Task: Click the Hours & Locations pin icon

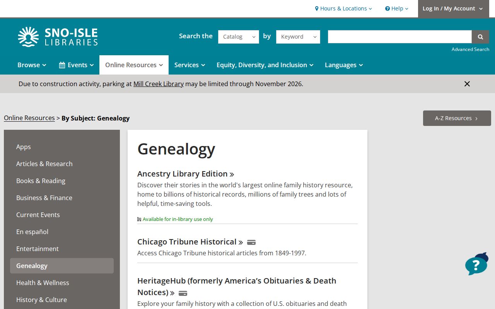Action: (x=317, y=8)
